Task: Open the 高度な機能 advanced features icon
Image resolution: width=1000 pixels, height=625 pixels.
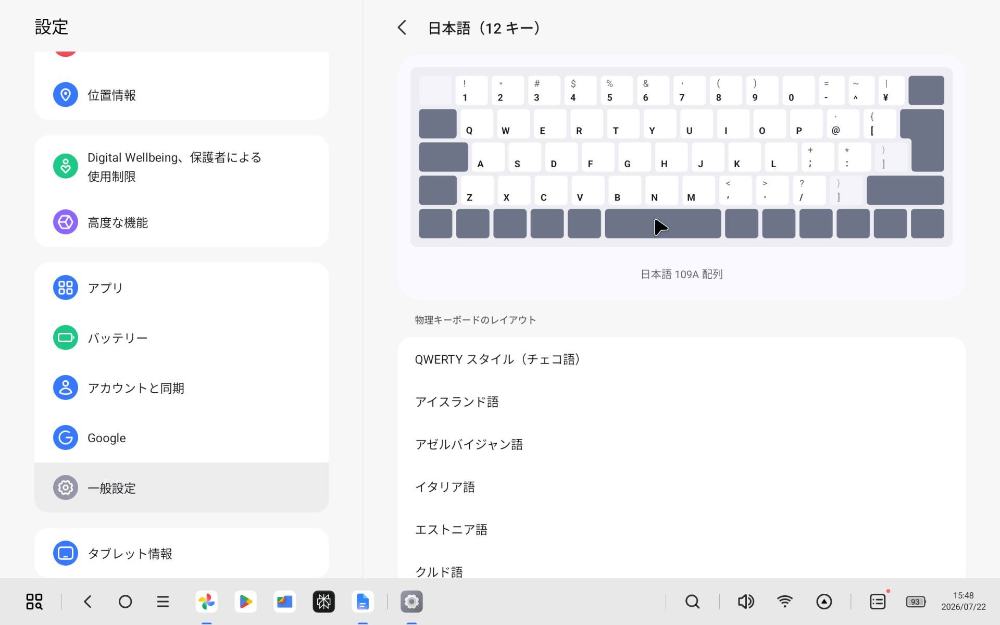Action: click(x=65, y=222)
